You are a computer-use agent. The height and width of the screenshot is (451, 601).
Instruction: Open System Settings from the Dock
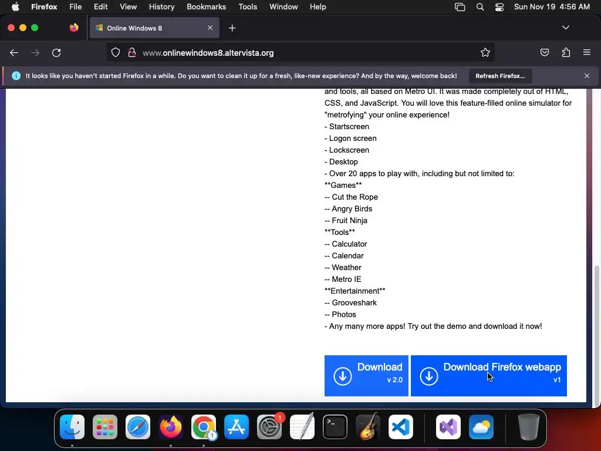pos(269,426)
